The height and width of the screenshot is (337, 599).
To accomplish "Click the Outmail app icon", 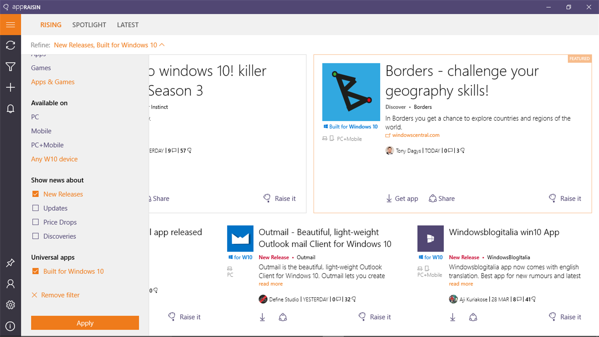I will (240, 239).
